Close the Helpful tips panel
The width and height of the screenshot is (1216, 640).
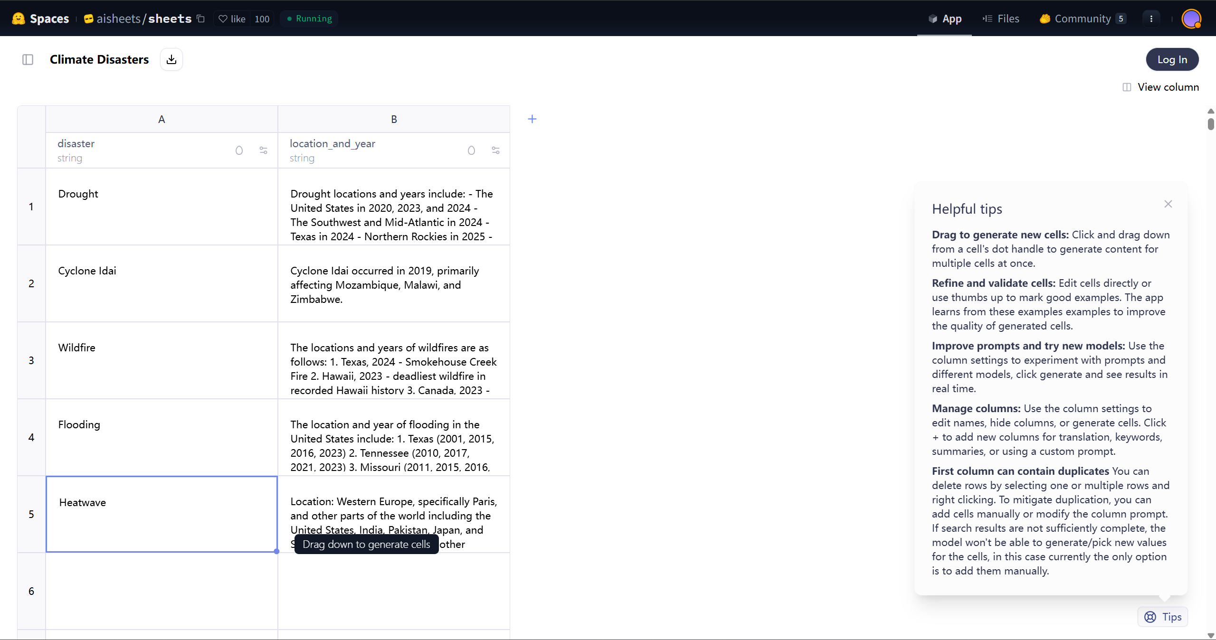click(1168, 204)
